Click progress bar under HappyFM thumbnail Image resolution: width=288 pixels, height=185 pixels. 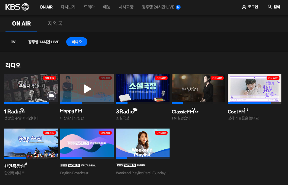87,103
